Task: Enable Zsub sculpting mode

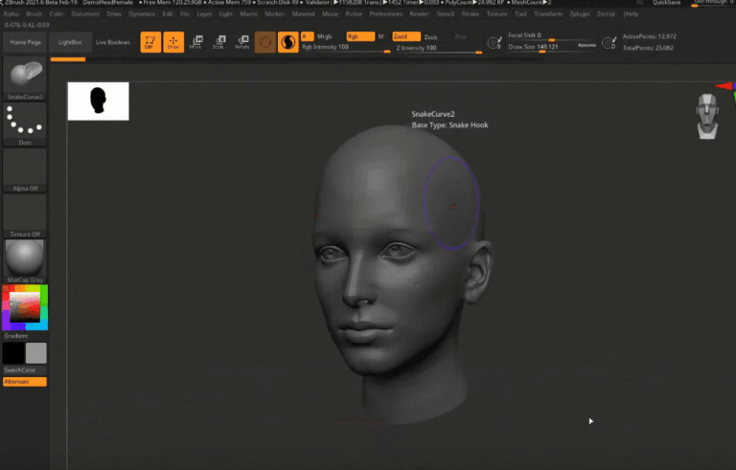Action: [431, 36]
